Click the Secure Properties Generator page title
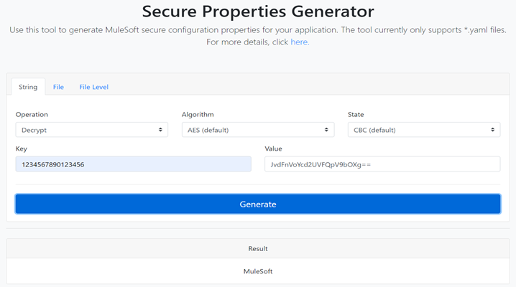 coord(257,11)
